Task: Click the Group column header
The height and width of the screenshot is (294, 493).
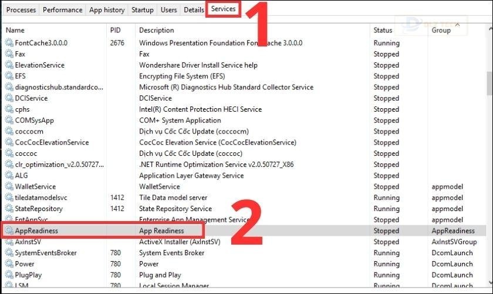Action: click(x=441, y=30)
